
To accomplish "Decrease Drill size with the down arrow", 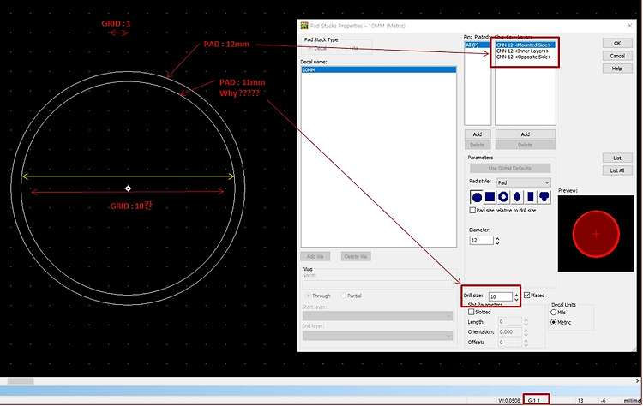I will 516,300.
